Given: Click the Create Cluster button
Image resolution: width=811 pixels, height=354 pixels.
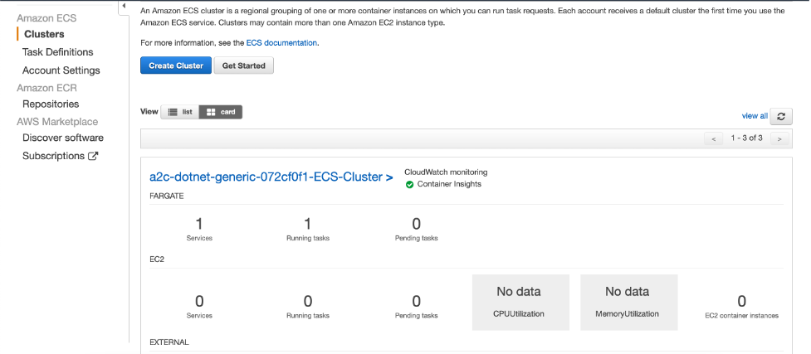Looking at the screenshot, I should (176, 65).
